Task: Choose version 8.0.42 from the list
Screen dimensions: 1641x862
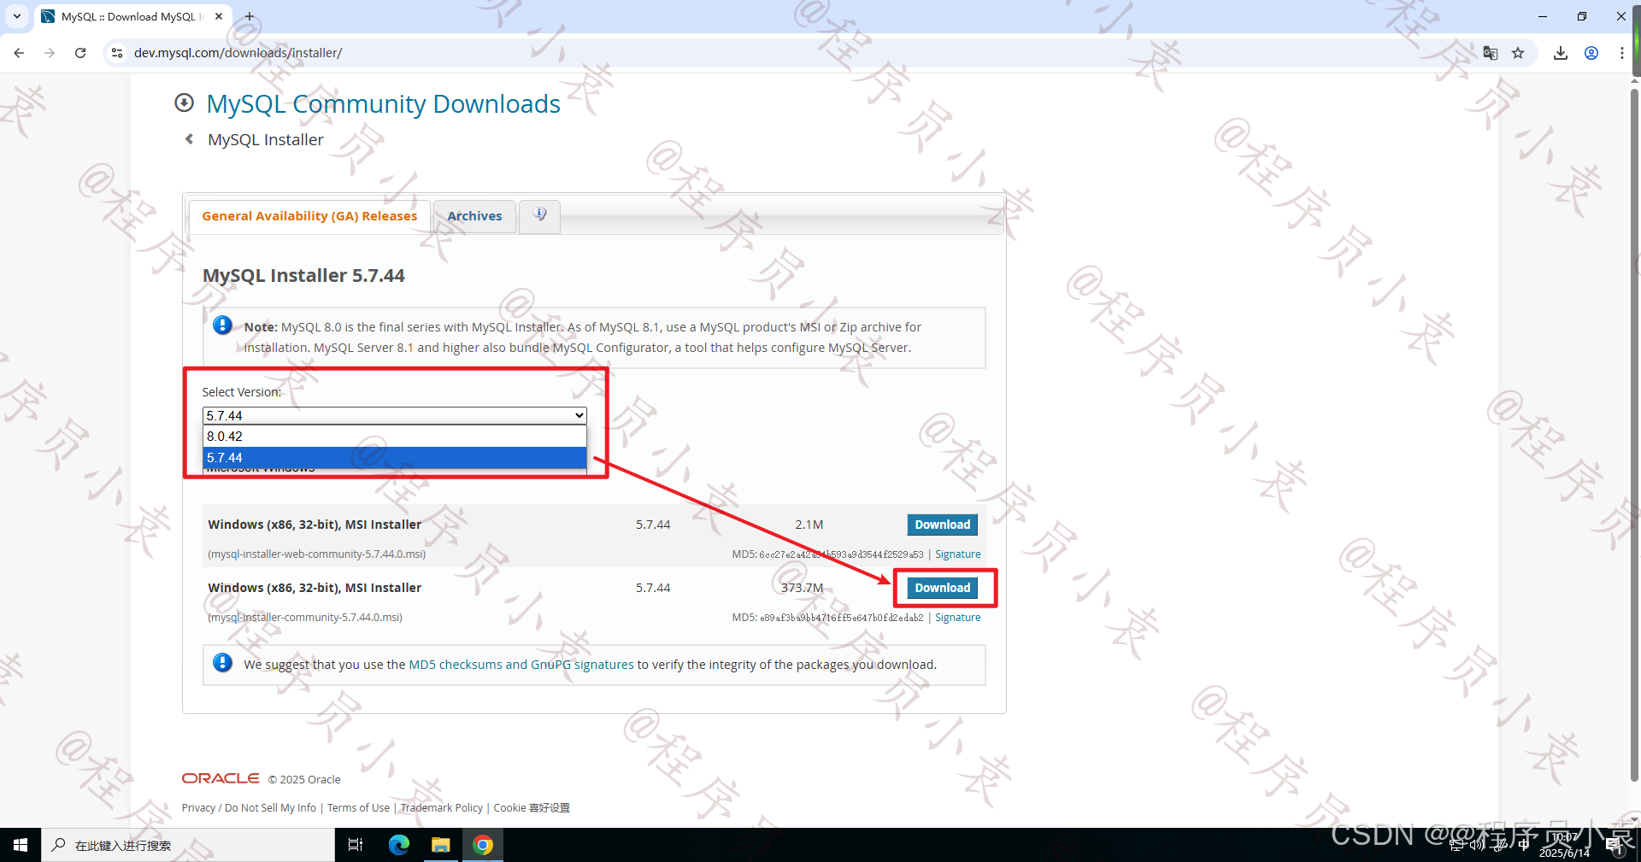Action: (x=394, y=437)
